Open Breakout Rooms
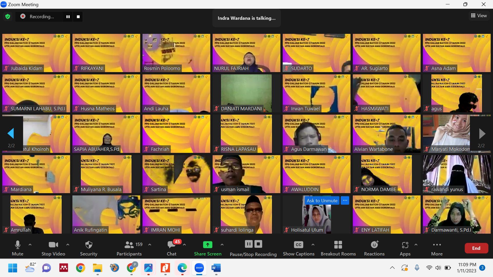 (338, 248)
